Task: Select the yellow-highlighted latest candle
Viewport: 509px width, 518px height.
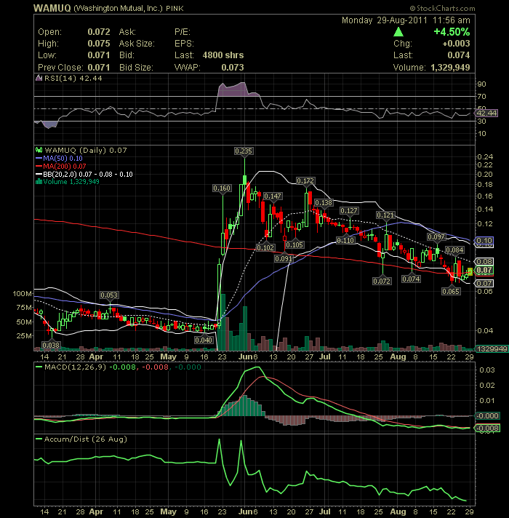Action: tap(470, 271)
